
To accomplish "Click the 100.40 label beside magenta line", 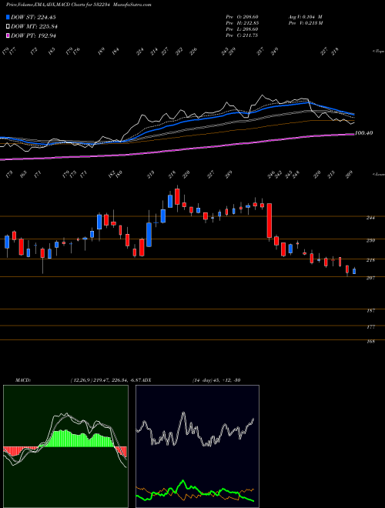I will tap(363, 133).
